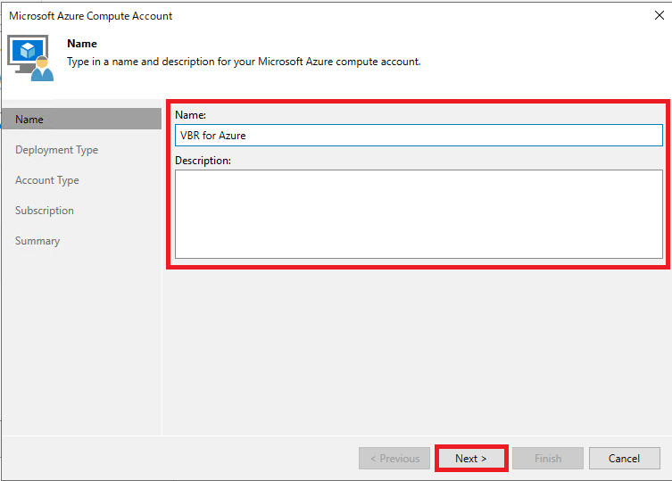Click the 'Description:' field label

[x=203, y=161]
